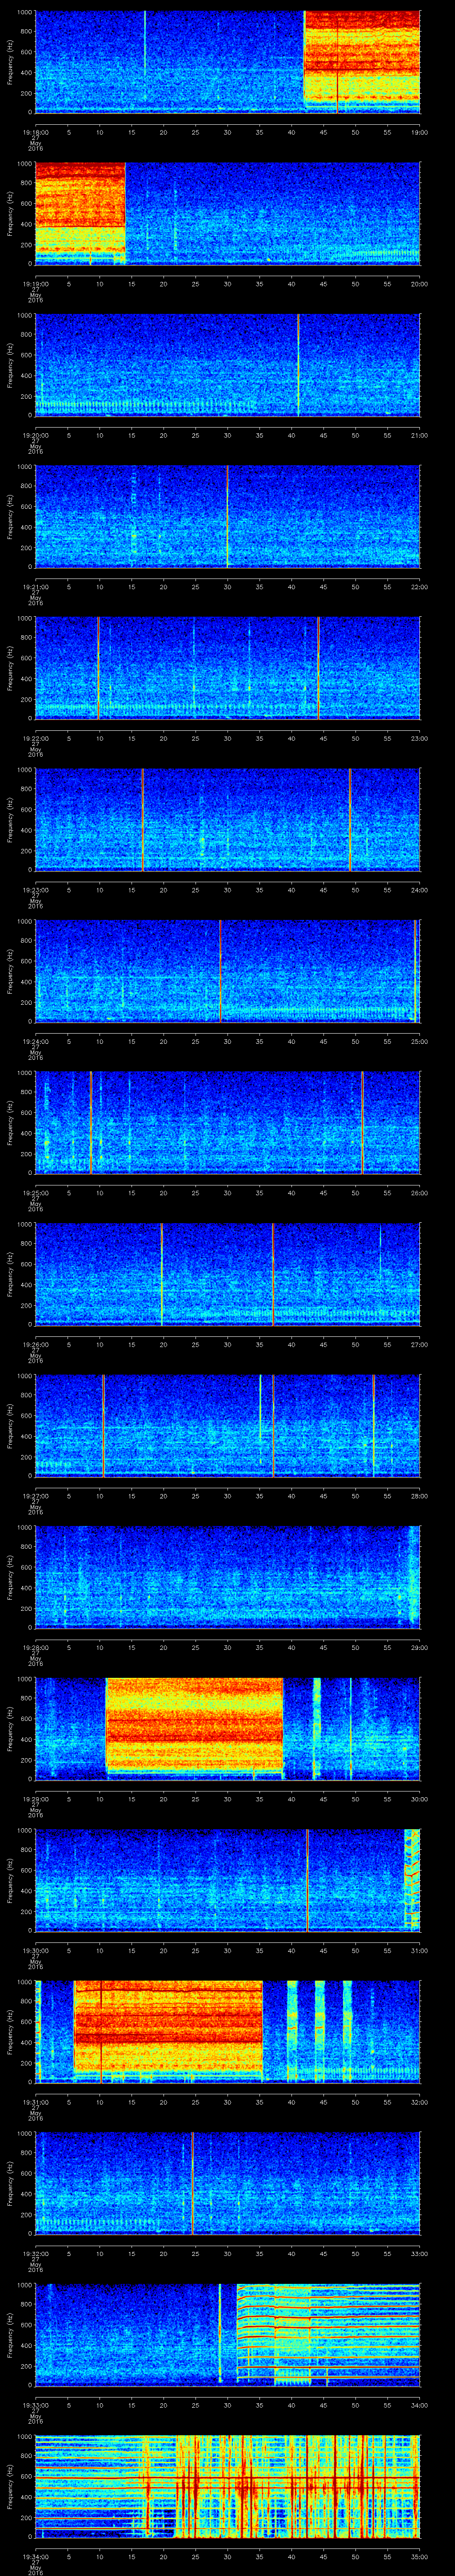Viewport: 455px width, 2576px height.
Task: Pick the spectrogram for minute 19:22:00
Action: click(227, 668)
